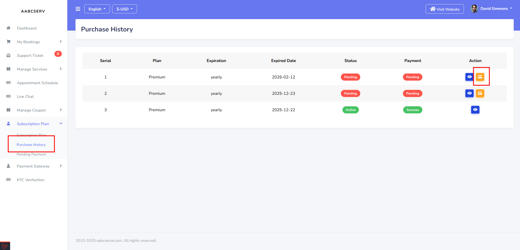Open Appointment Schedule page
Viewport: 520px width, 250px height.
[37, 83]
